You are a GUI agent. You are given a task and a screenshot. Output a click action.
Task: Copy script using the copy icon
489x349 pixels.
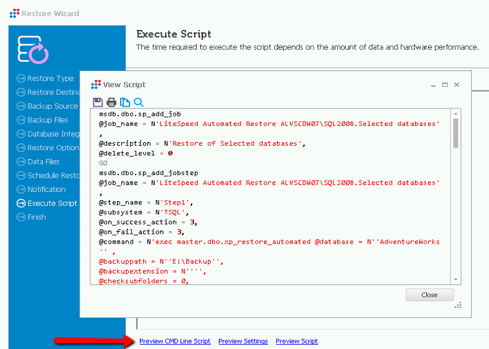pos(124,102)
